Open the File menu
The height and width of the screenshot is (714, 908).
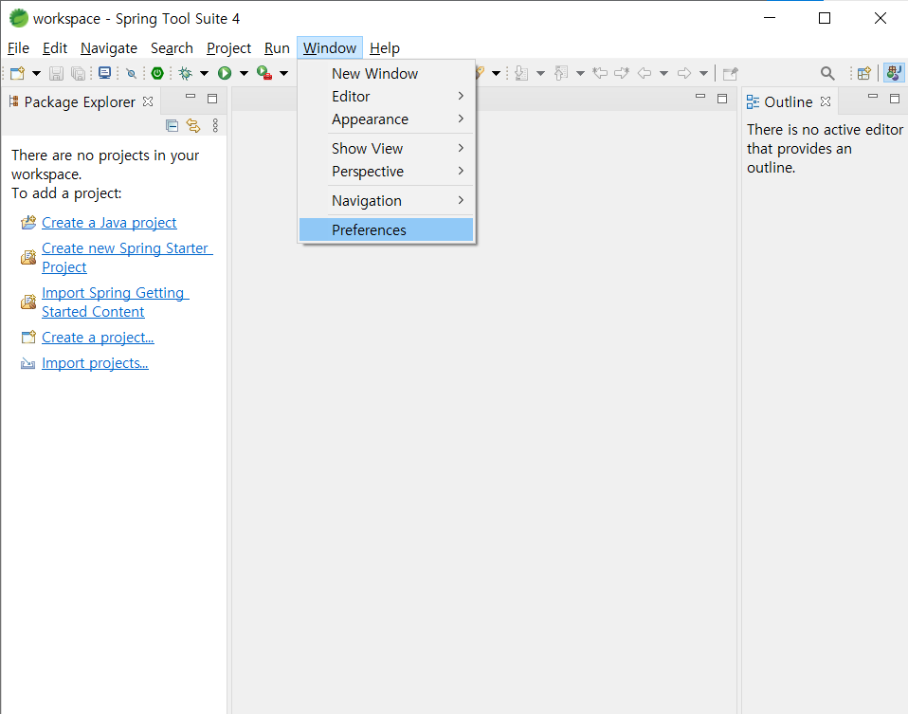(x=19, y=48)
